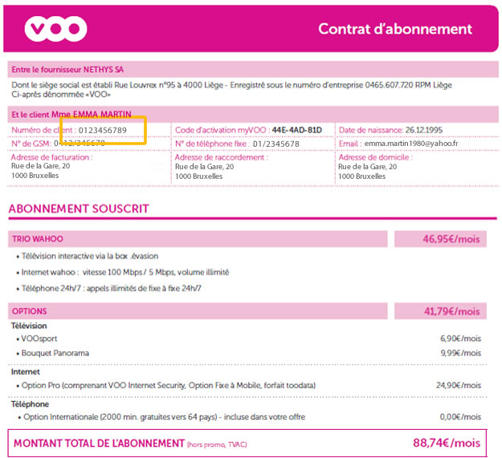
Task: Click the "Internet wahoo" speed line
Action: pyautogui.click(x=125, y=272)
